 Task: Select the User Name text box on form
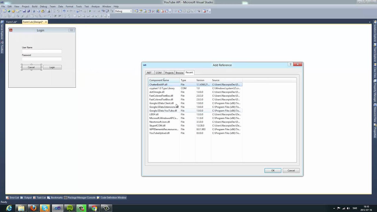coord(42,51)
